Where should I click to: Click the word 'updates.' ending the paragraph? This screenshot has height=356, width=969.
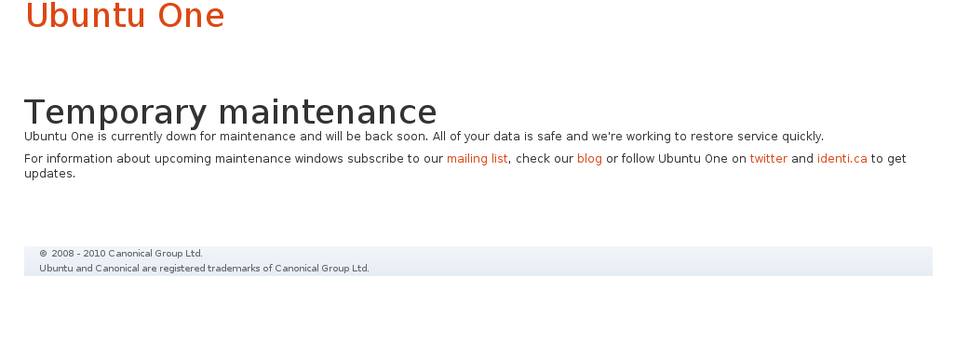click(x=49, y=174)
